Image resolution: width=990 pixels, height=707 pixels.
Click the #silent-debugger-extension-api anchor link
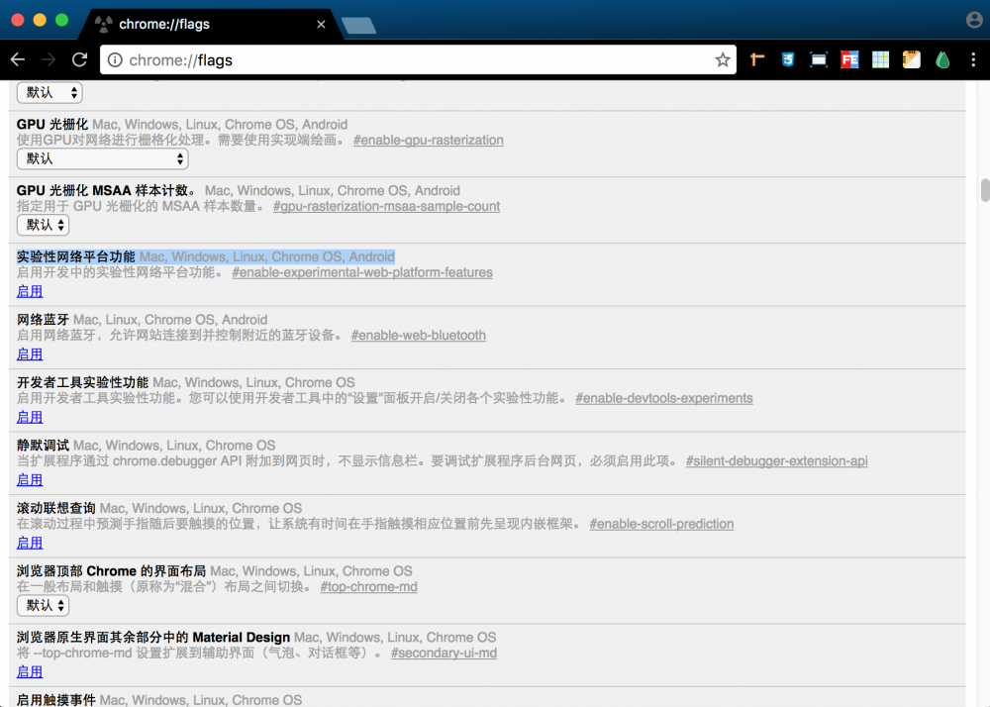point(776,460)
